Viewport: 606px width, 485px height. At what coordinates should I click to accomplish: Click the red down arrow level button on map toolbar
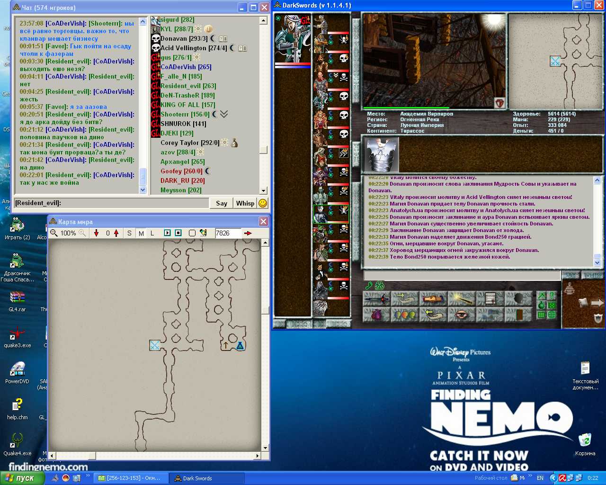click(x=96, y=233)
